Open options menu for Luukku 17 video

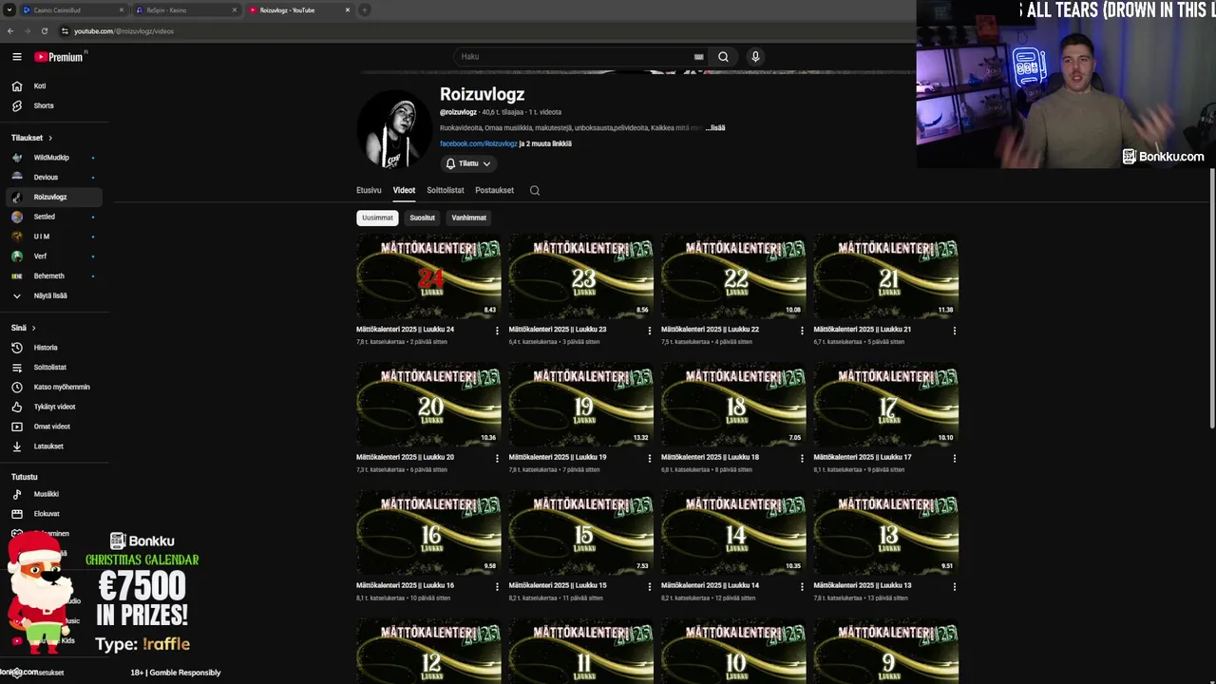(954, 458)
